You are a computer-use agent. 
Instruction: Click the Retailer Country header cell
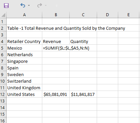pyautogui.click(x=24, y=41)
